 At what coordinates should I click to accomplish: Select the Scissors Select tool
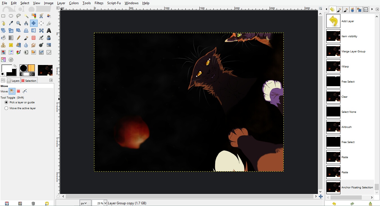(x=41, y=16)
